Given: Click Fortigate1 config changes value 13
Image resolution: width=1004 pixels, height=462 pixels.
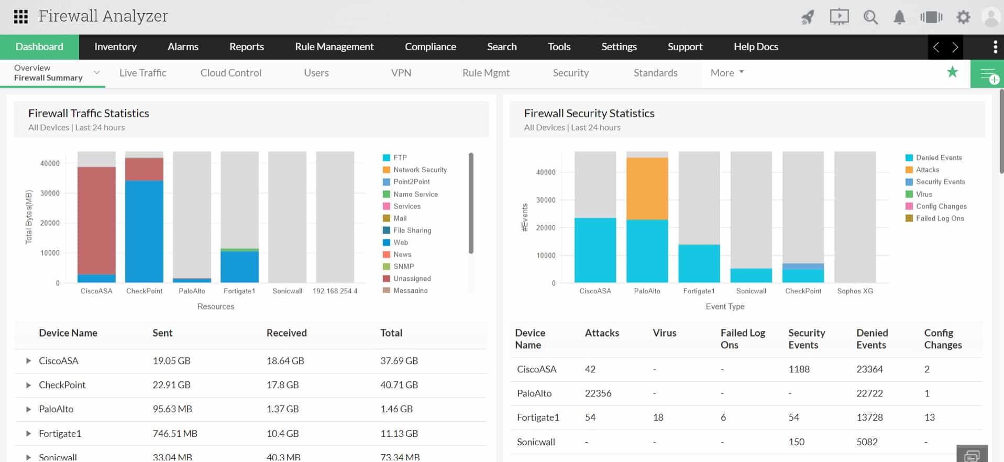Looking at the screenshot, I should 930,417.
